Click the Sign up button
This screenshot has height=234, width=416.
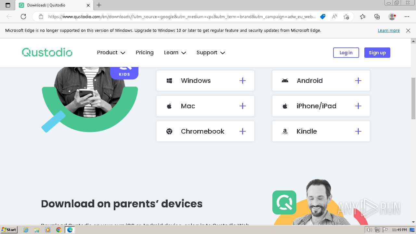pos(377,53)
